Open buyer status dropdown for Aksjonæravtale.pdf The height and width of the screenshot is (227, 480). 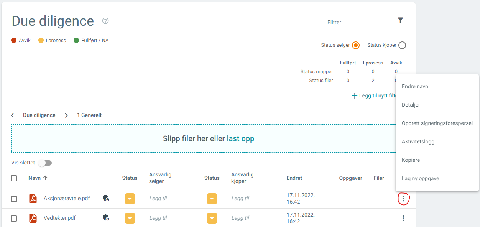tap(212, 199)
